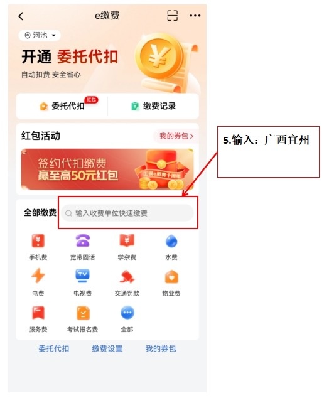The width and height of the screenshot is (329, 403).
Task: Open the 电费 electricity icon
Action: pos(38,282)
